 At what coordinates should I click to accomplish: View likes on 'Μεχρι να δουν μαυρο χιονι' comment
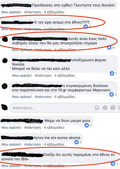(x=86, y=125)
